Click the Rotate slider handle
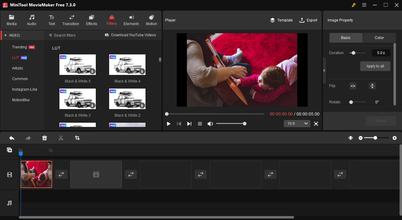Screen dimensions: 402x220 [351, 102]
